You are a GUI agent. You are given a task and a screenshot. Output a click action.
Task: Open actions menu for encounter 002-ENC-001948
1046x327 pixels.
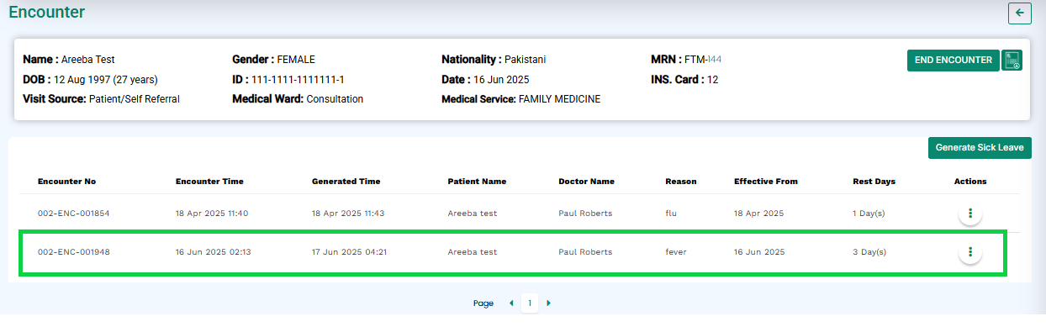(970, 252)
